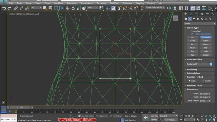Screen dimensions: 217x122
Task: Click the Circle shape button
Action: click(x=193, y=41)
